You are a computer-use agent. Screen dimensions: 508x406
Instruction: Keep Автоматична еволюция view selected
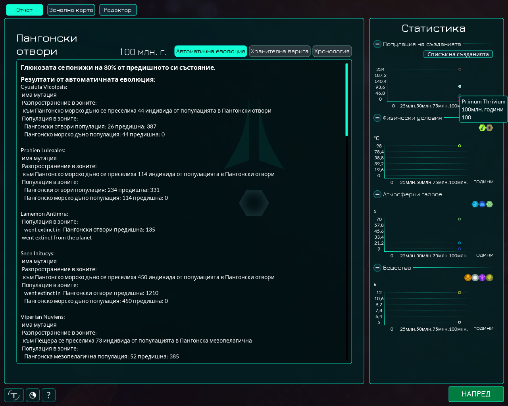[x=210, y=51]
